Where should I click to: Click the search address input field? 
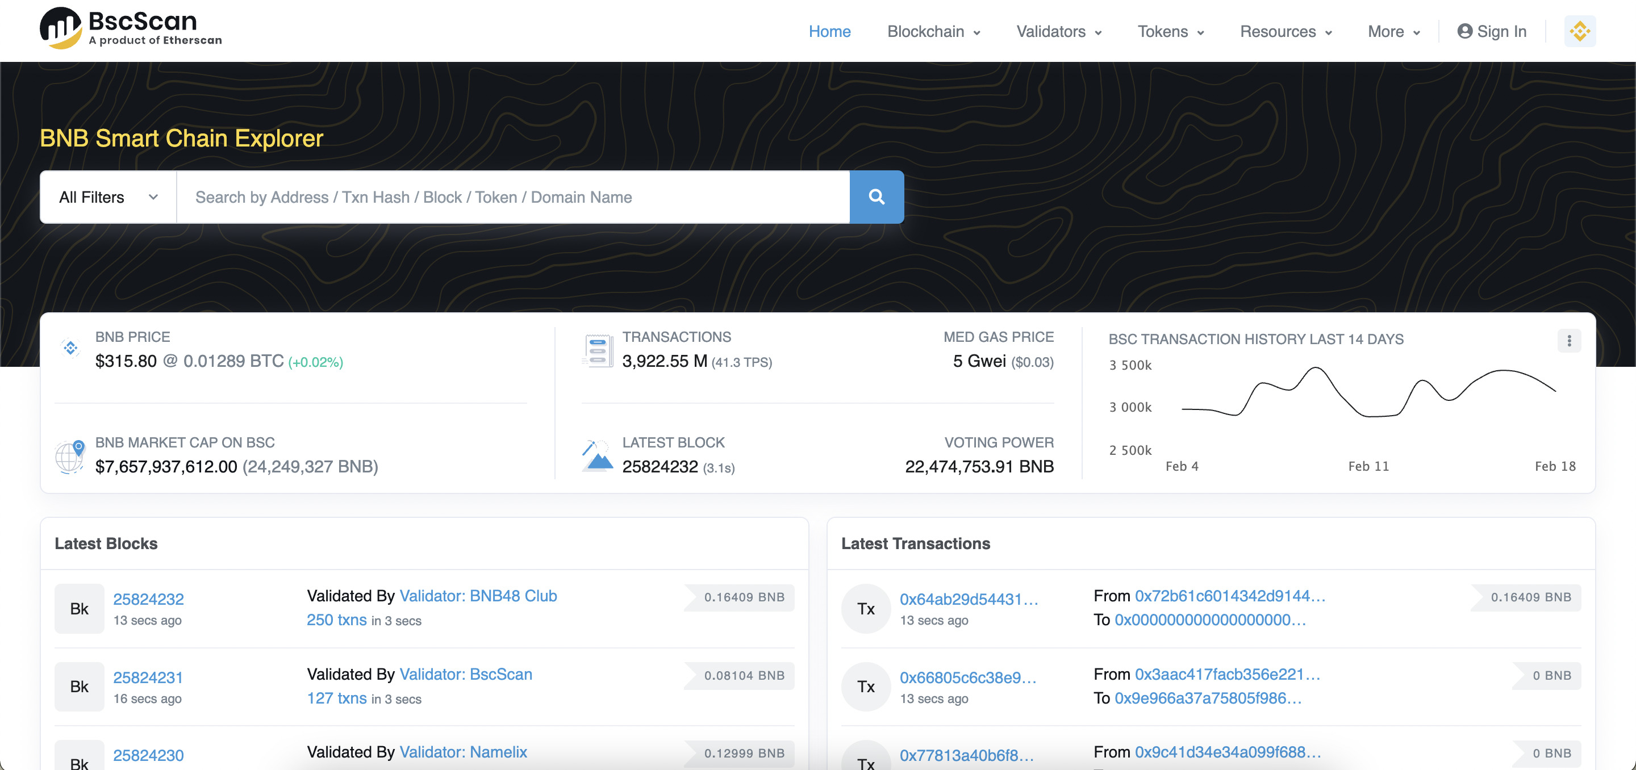(x=512, y=197)
